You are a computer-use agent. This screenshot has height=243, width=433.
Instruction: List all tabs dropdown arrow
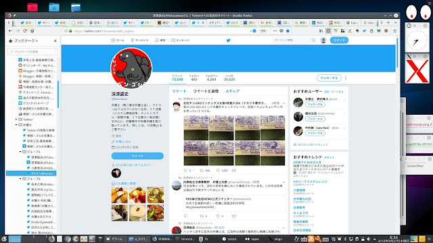coord(395,22)
